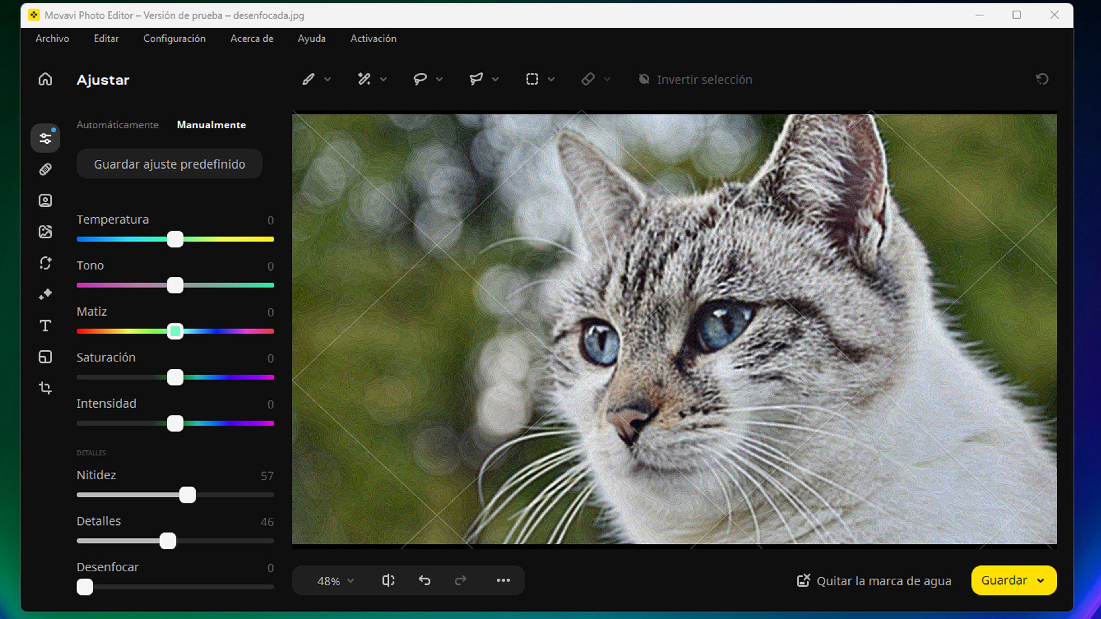Image resolution: width=1101 pixels, height=619 pixels.
Task: Click the Saturación slider handle
Action: [x=175, y=377]
